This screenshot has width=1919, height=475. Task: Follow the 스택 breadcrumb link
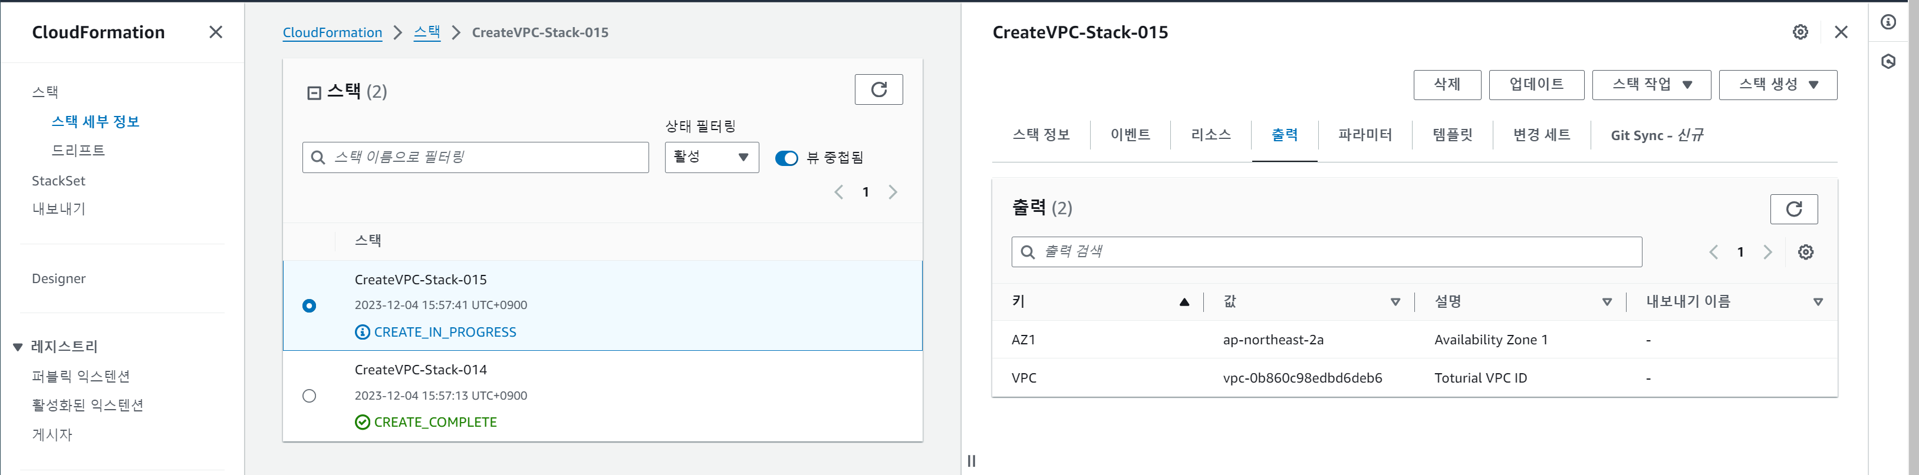427,33
